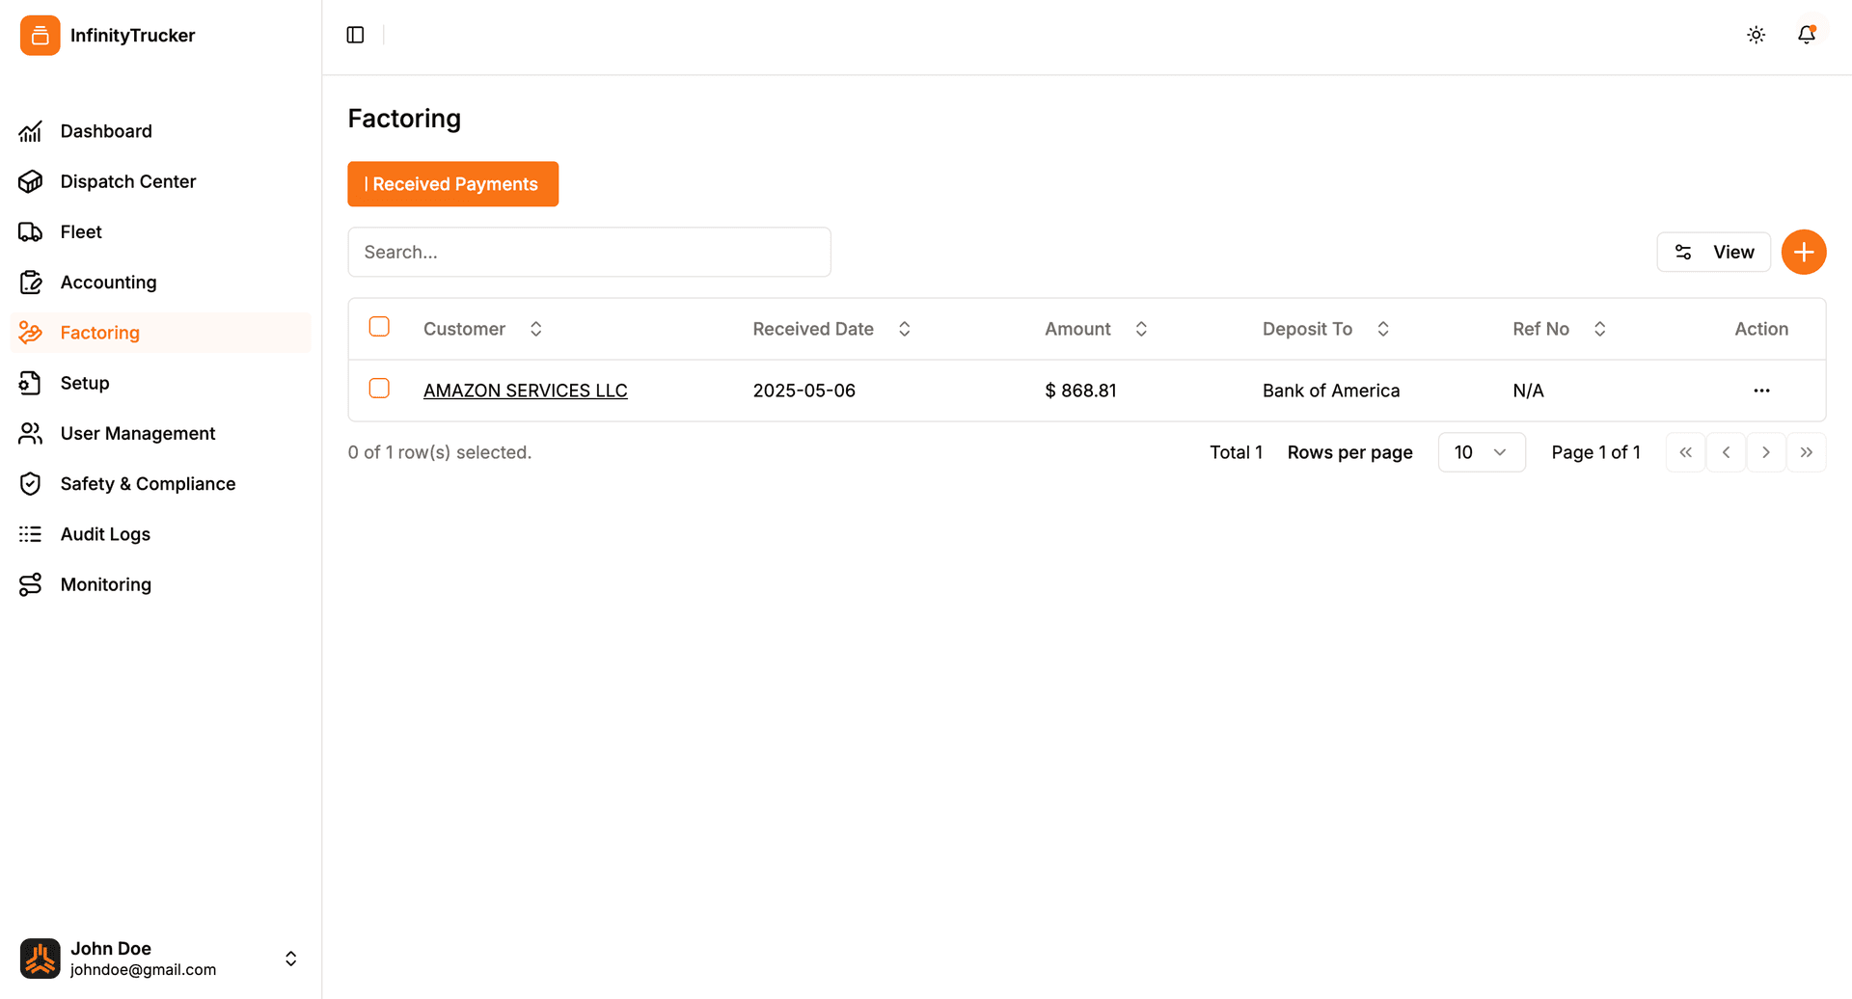The height and width of the screenshot is (999, 1852).
Task: Click the orange plus button
Action: click(x=1804, y=252)
